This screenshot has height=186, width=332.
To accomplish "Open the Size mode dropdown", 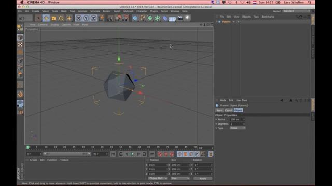I will tap(180, 178).
